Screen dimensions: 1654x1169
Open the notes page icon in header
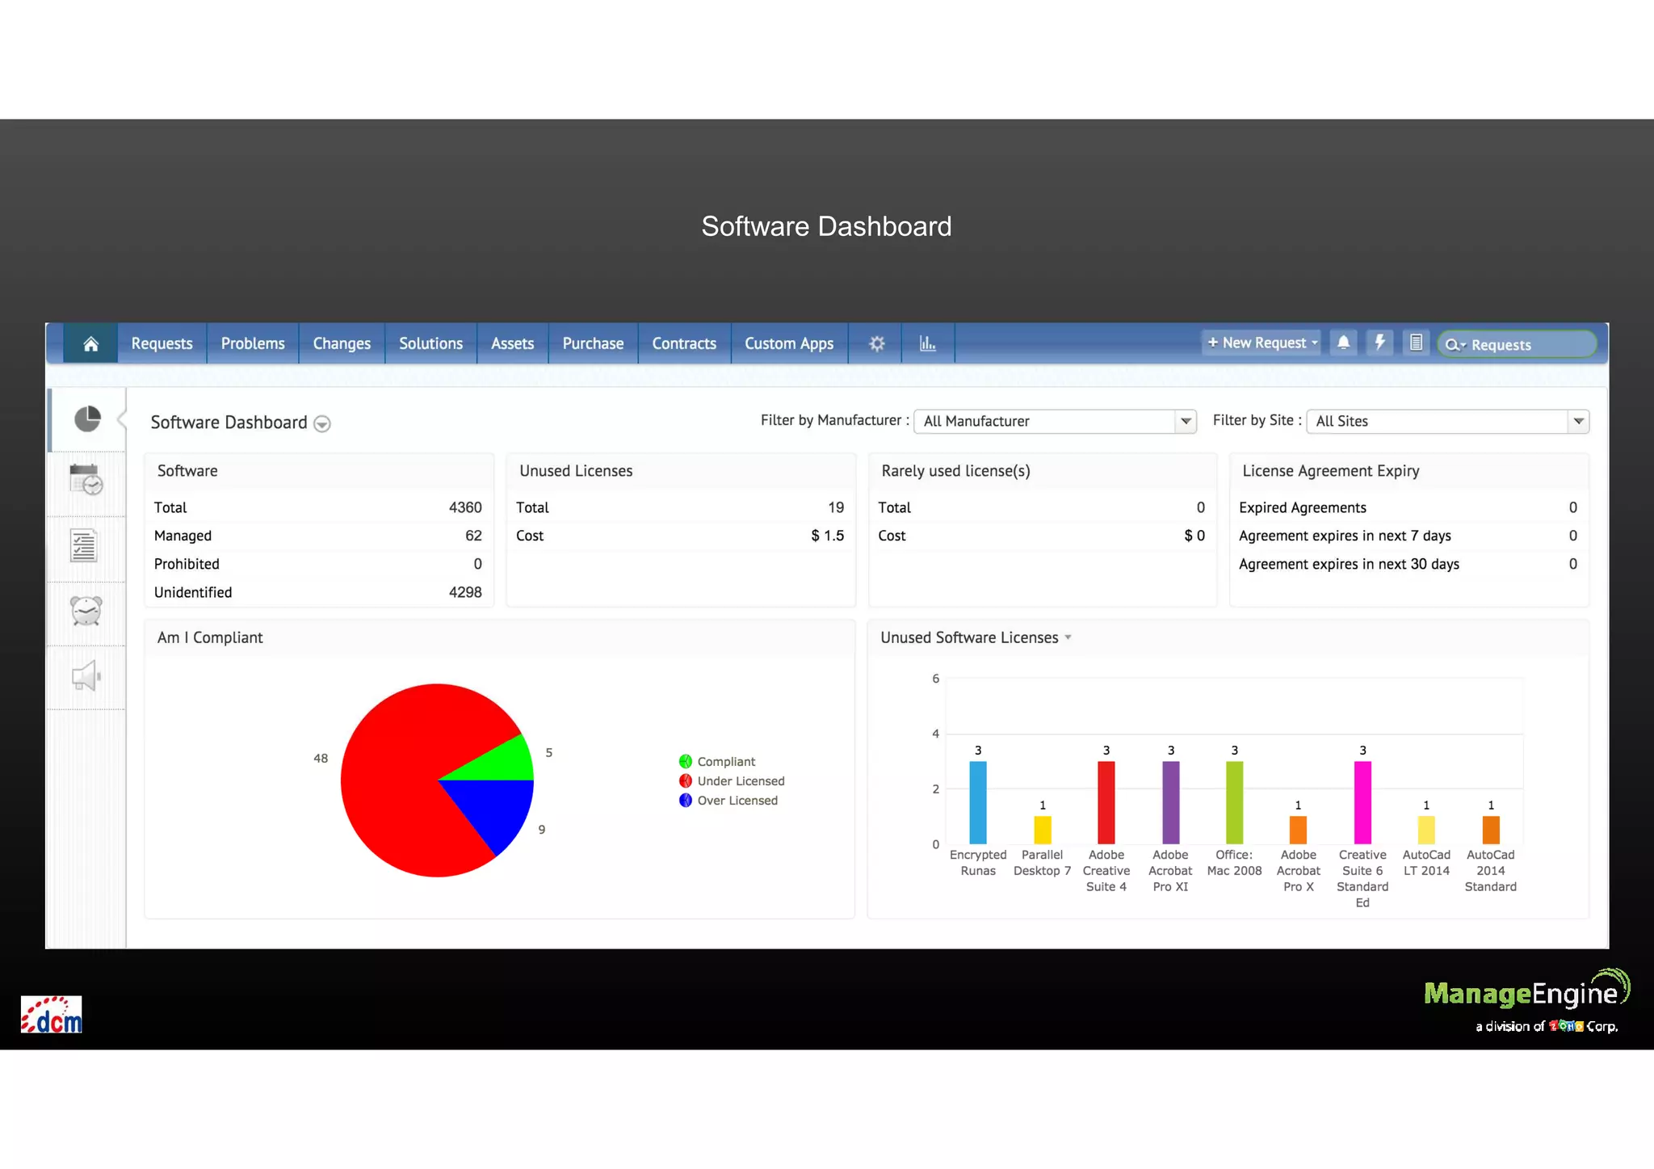[x=1416, y=343]
